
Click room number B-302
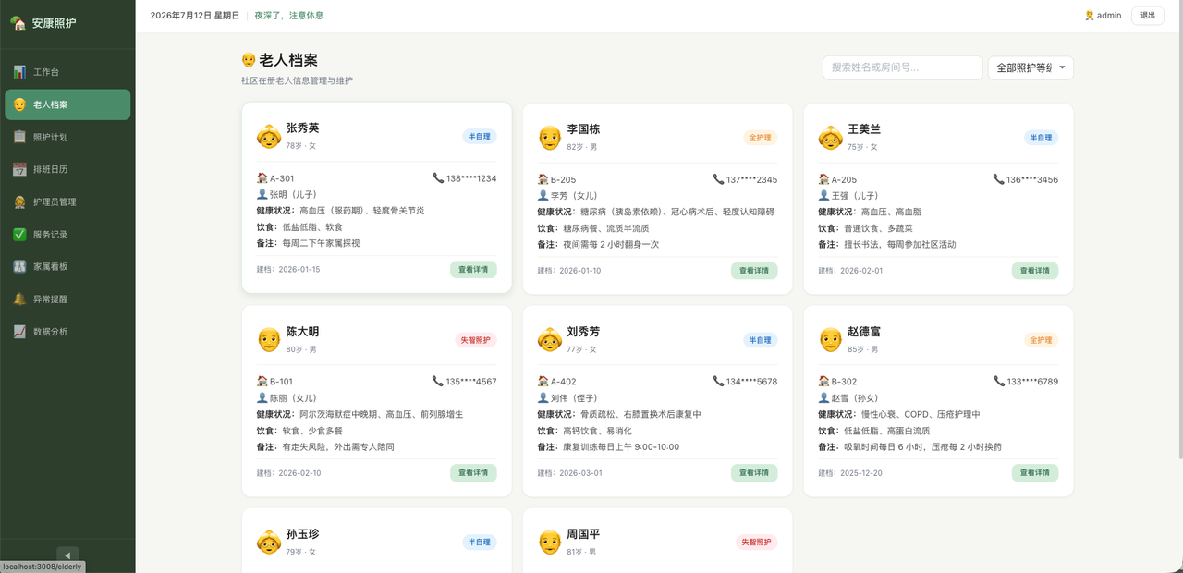844,381
